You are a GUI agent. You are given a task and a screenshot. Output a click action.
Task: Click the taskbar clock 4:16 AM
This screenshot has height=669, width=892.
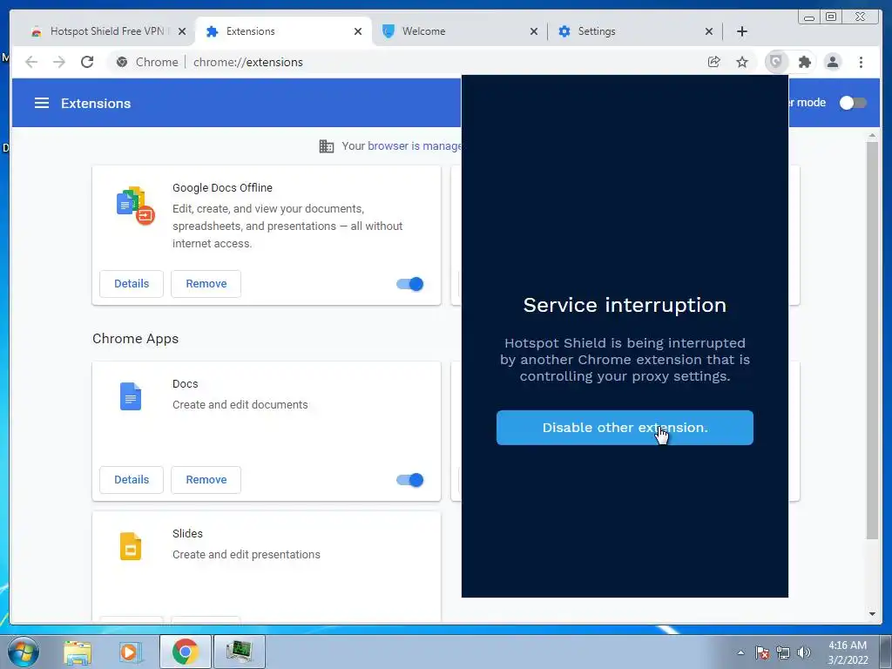click(x=847, y=652)
